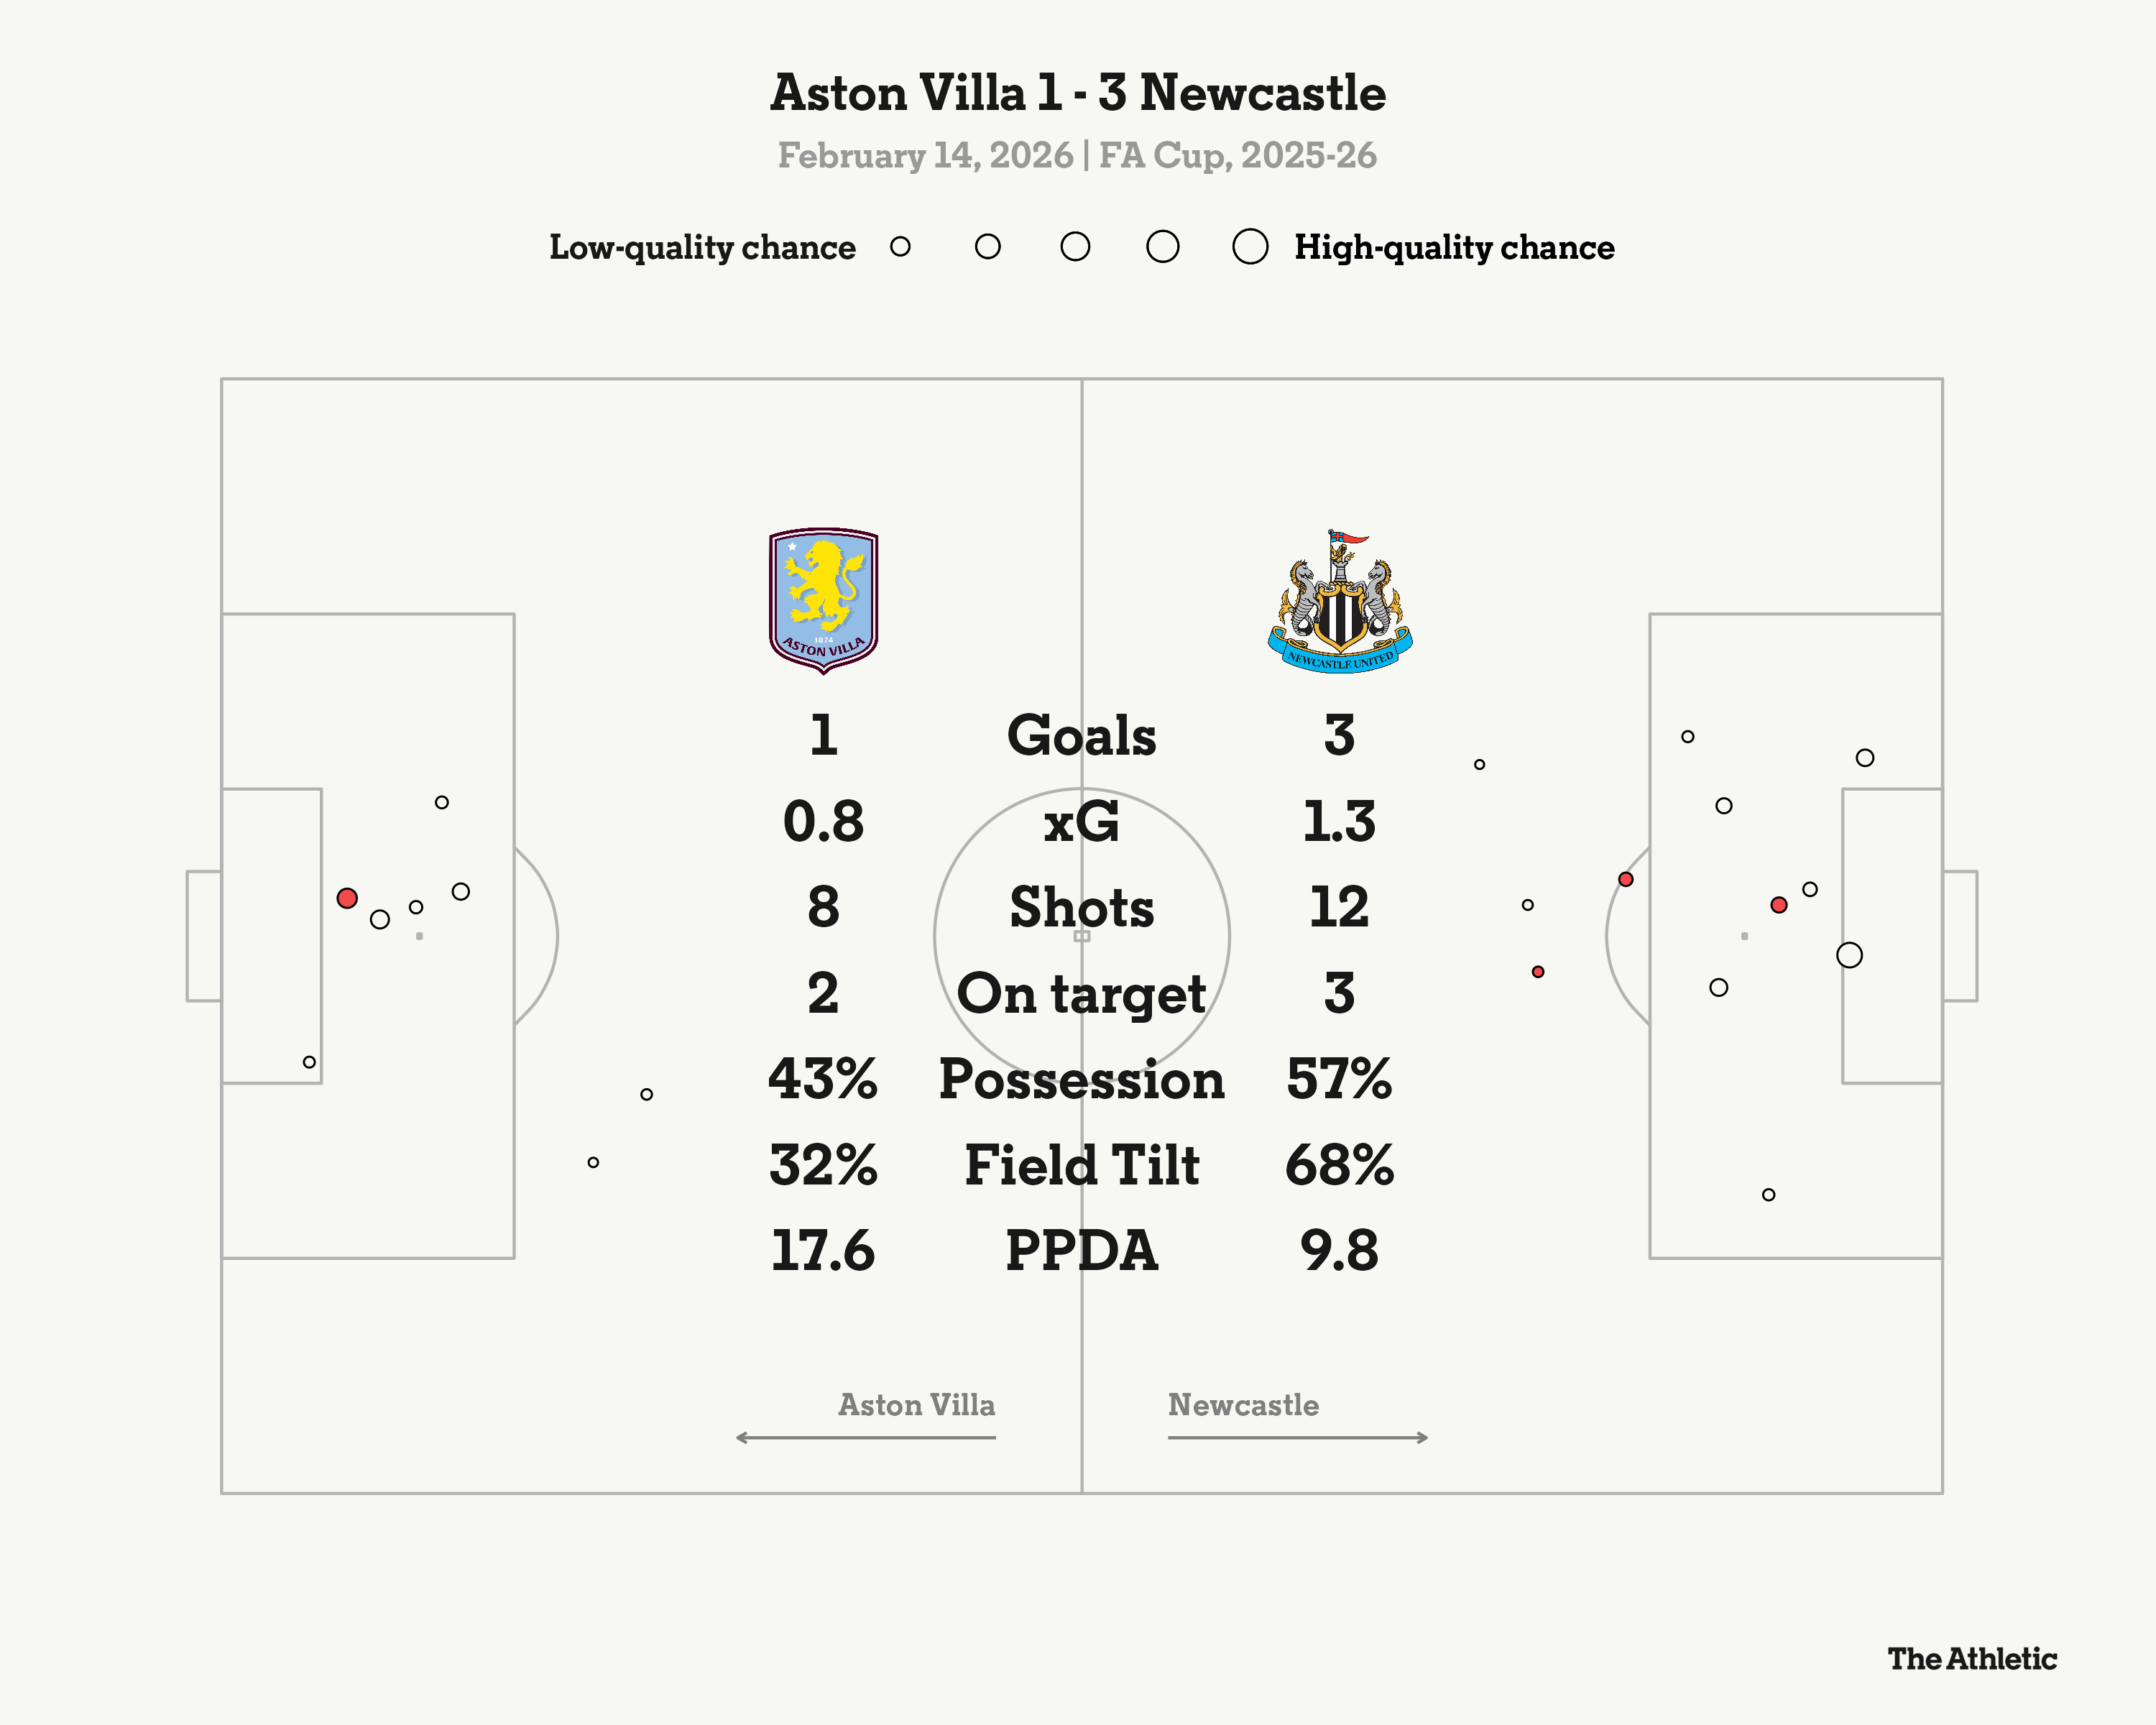
Task: Click the February 14, 2026 FA Cup subtitle
Action: coord(1078,156)
